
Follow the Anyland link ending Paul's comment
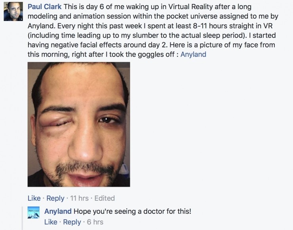(193, 54)
